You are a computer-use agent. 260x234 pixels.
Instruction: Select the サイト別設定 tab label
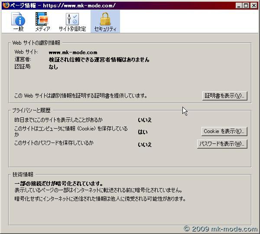pos(72,29)
